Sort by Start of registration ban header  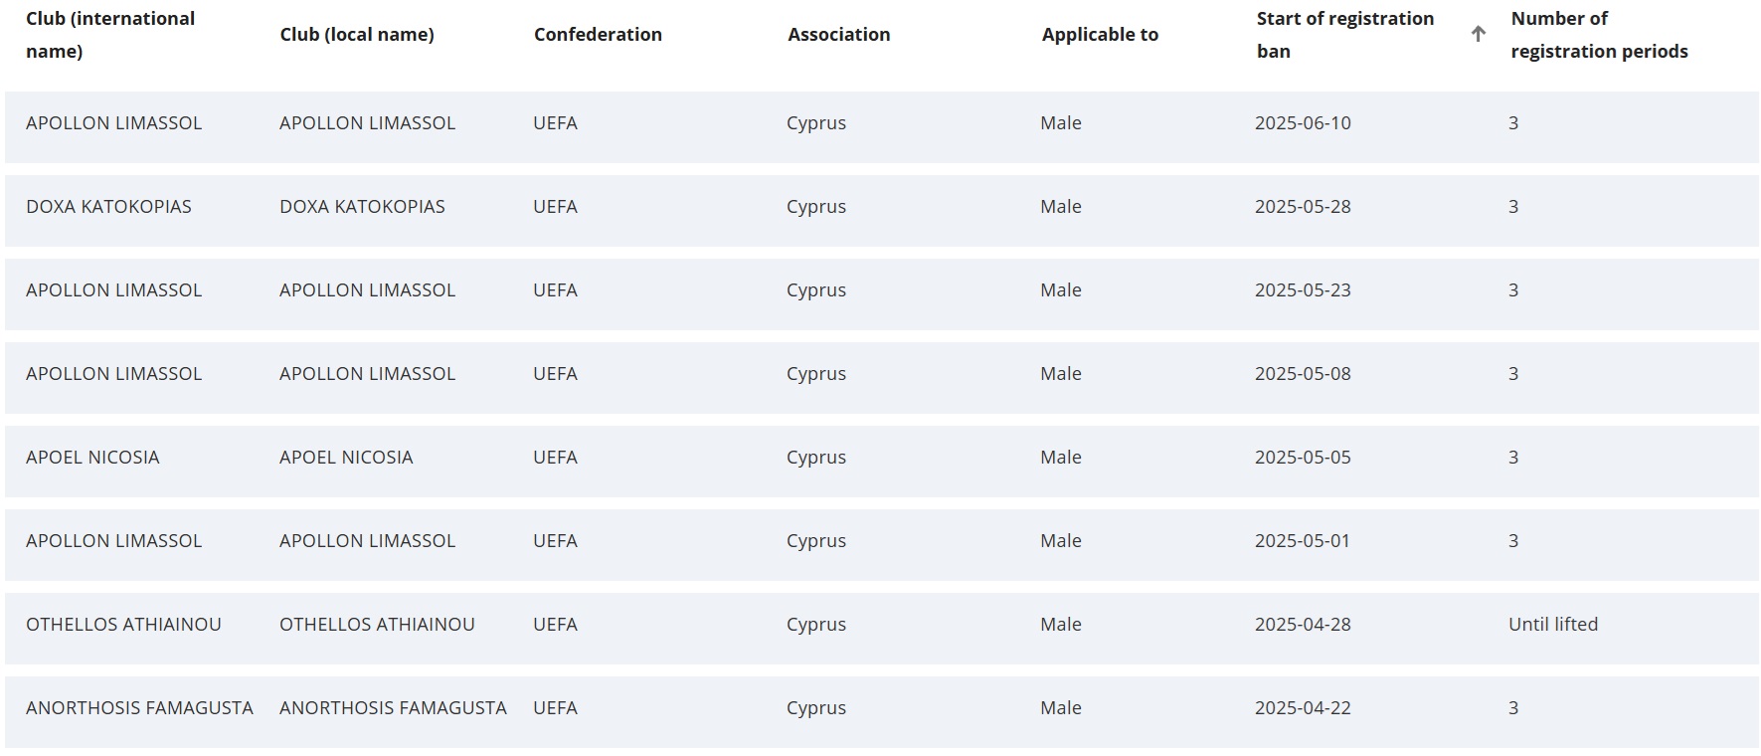pos(1344,35)
